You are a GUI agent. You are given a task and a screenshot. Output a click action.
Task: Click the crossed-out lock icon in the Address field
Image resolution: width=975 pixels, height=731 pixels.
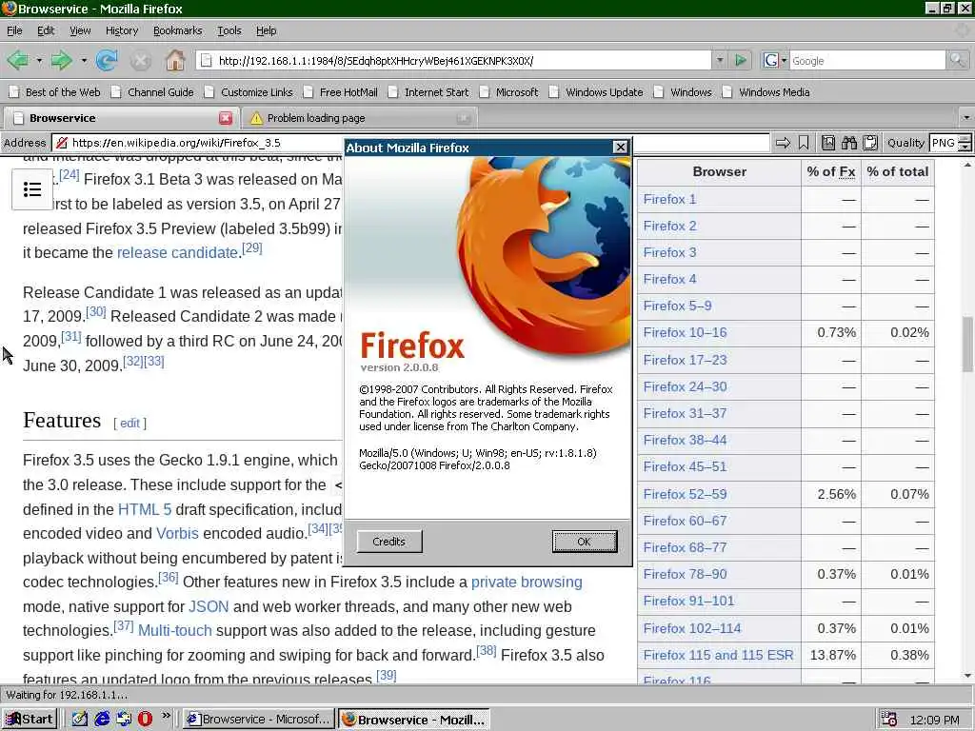tap(62, 143)
